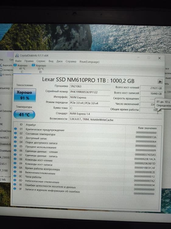
Task: Open the Справка menu
Action: pos(71,61)
